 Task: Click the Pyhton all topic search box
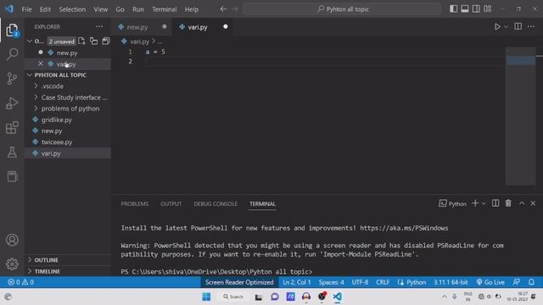tap(342, 9)
